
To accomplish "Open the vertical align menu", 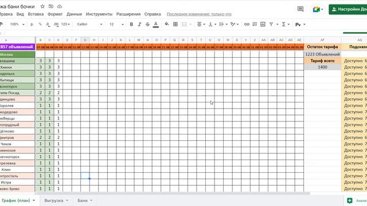I will (x=212, y=24).
